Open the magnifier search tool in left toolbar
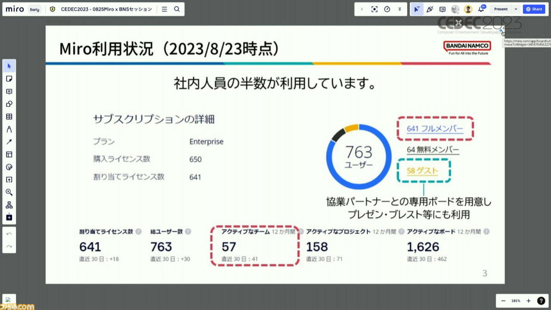The width and height of the screenshot is (551, 310). [9, 192]
